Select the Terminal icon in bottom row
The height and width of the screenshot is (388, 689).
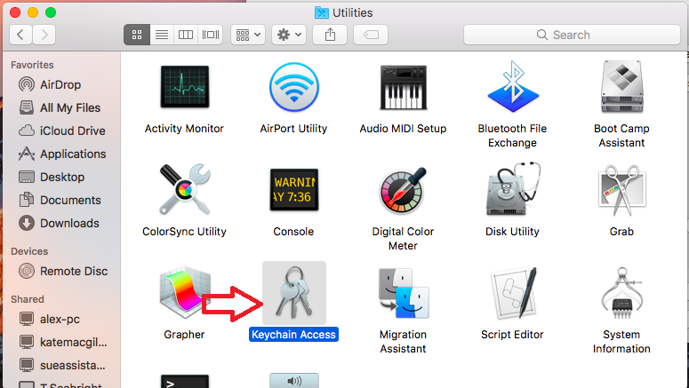(x=185, y=381)
